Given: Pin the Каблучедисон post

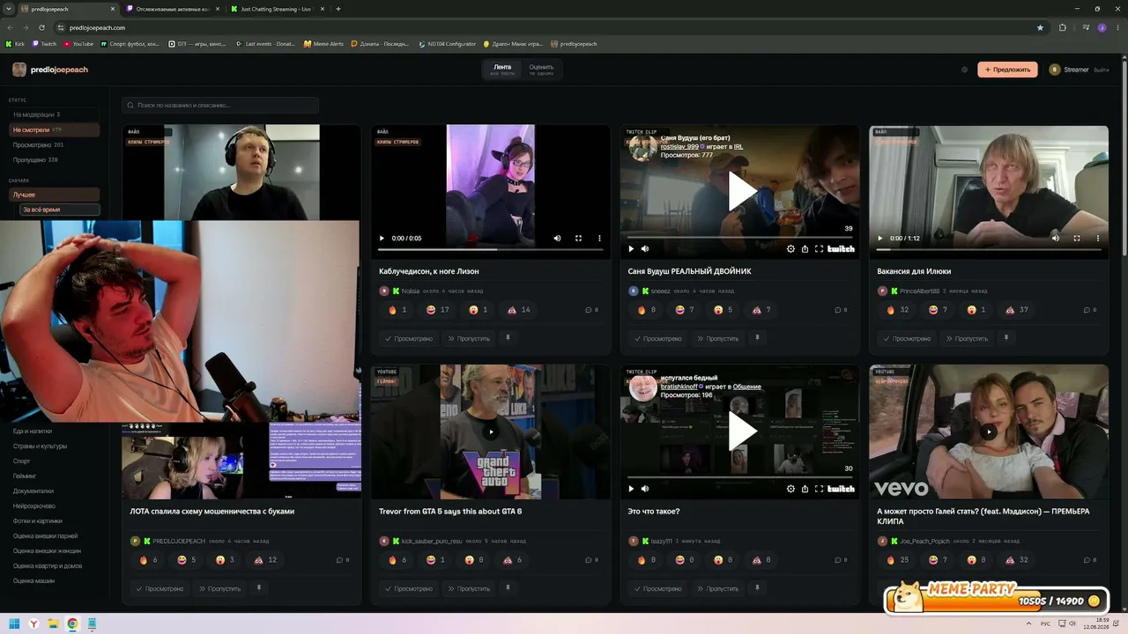Looking at the screenshot, I should [508, 337].
